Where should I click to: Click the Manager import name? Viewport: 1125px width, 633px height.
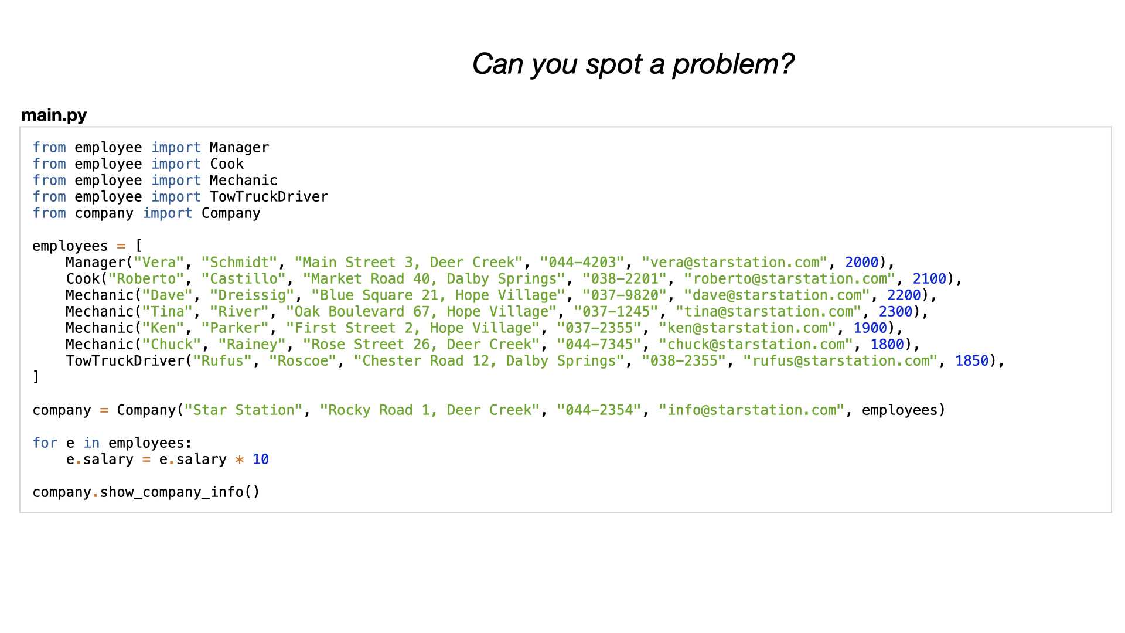click(239, 148)
